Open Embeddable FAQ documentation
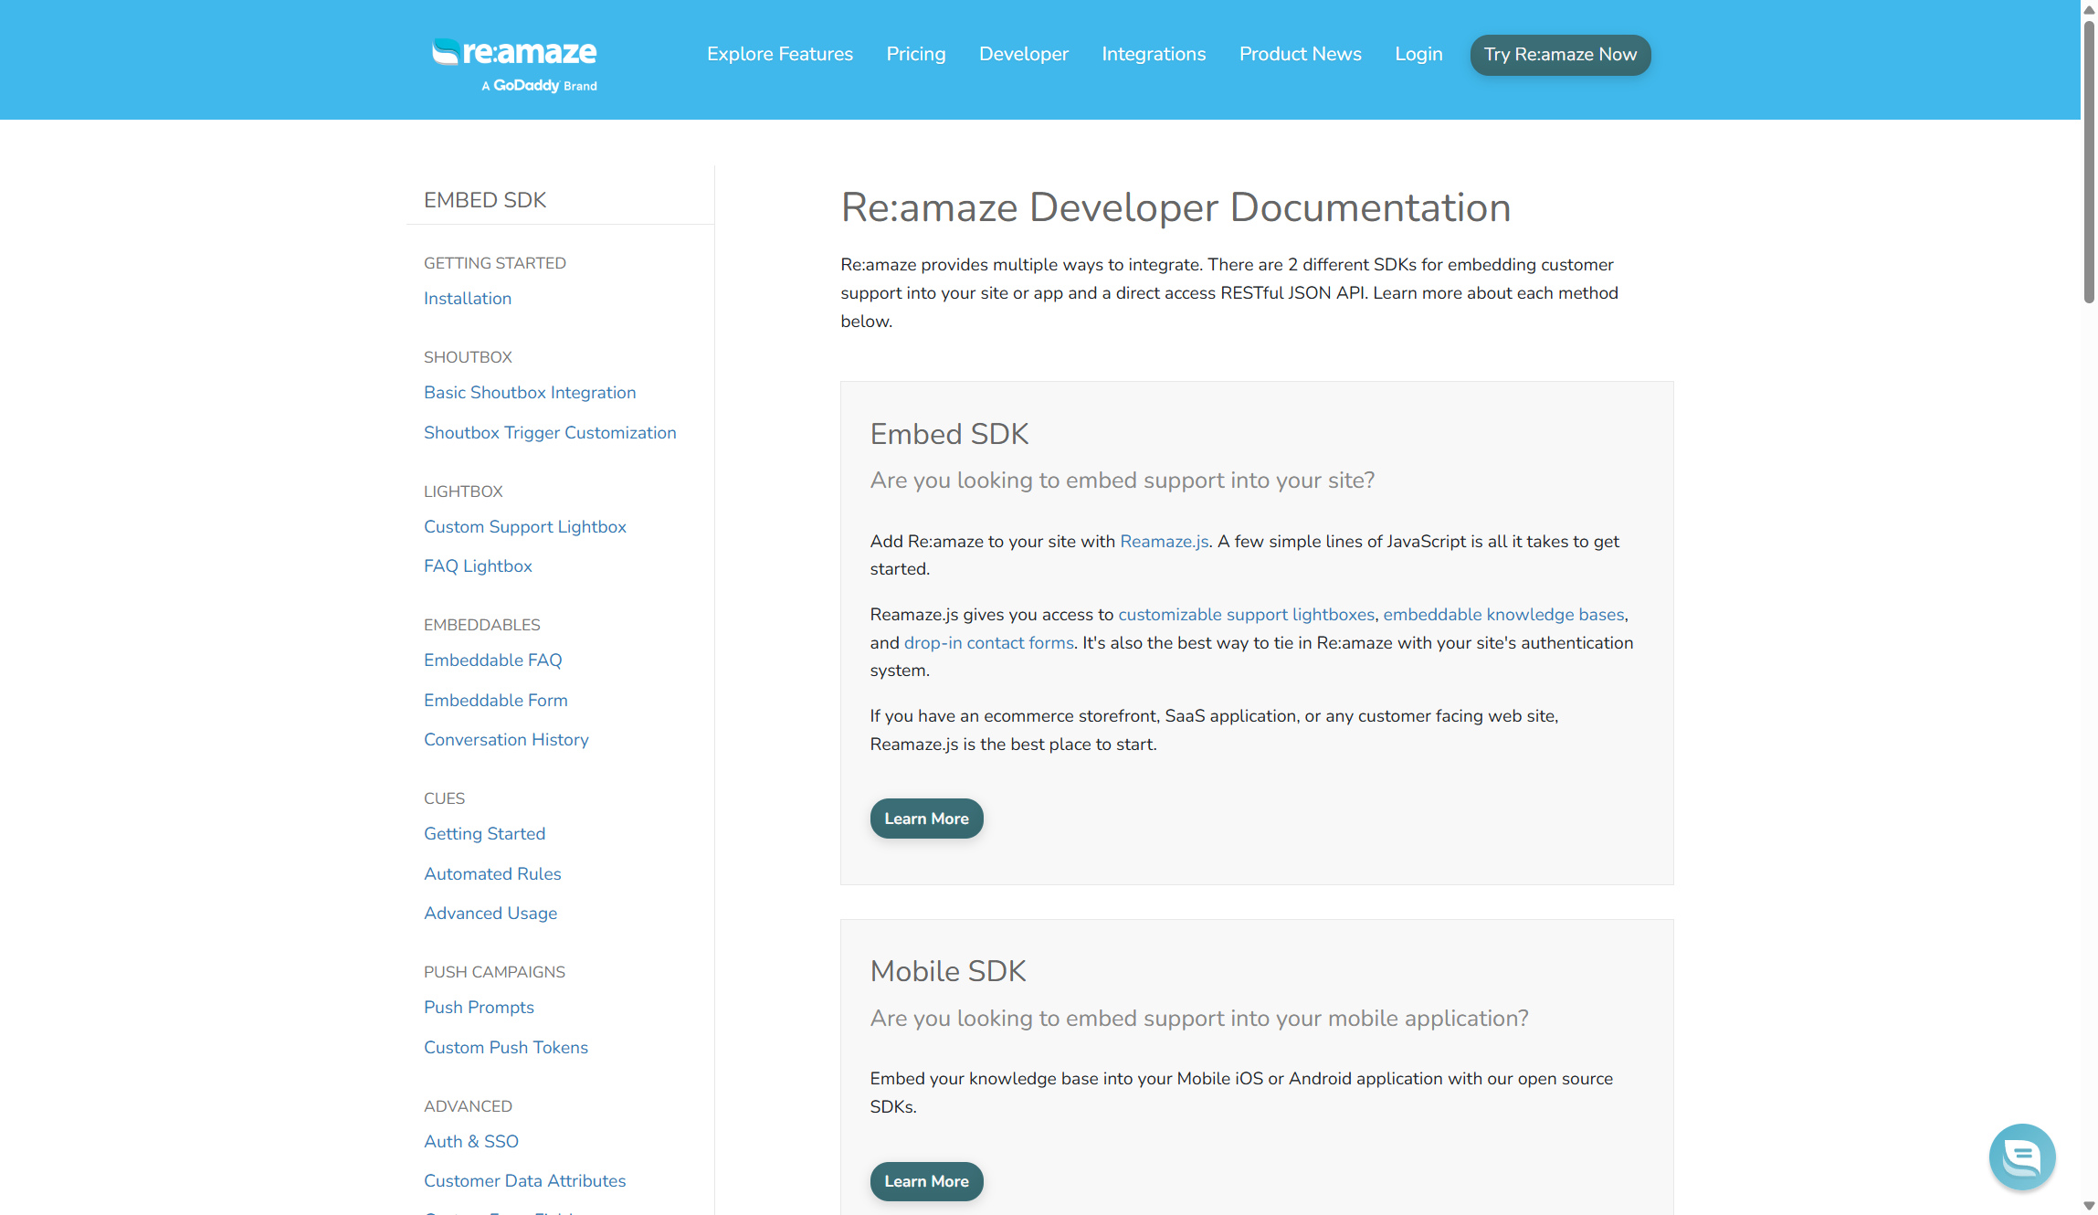 pyautogui.click(x=493, y=660)
